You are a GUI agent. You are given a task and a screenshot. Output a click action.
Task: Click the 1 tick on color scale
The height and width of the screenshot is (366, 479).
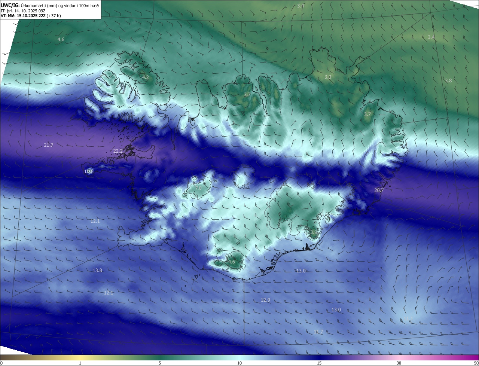[80, 363]
